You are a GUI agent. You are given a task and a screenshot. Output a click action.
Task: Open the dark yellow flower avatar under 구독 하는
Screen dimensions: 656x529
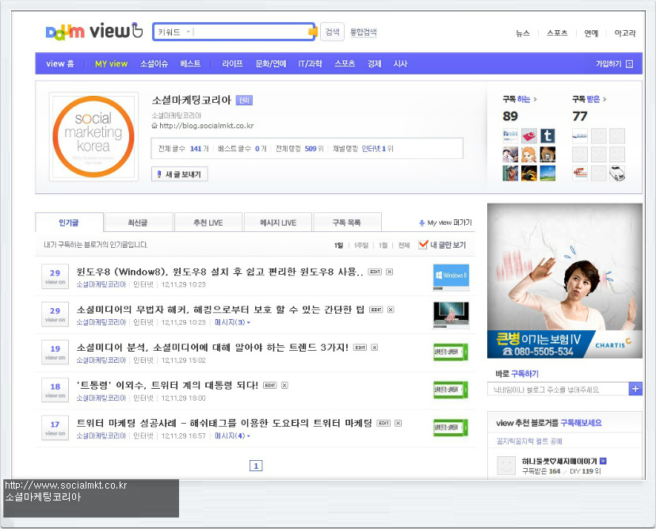point(528,173)
